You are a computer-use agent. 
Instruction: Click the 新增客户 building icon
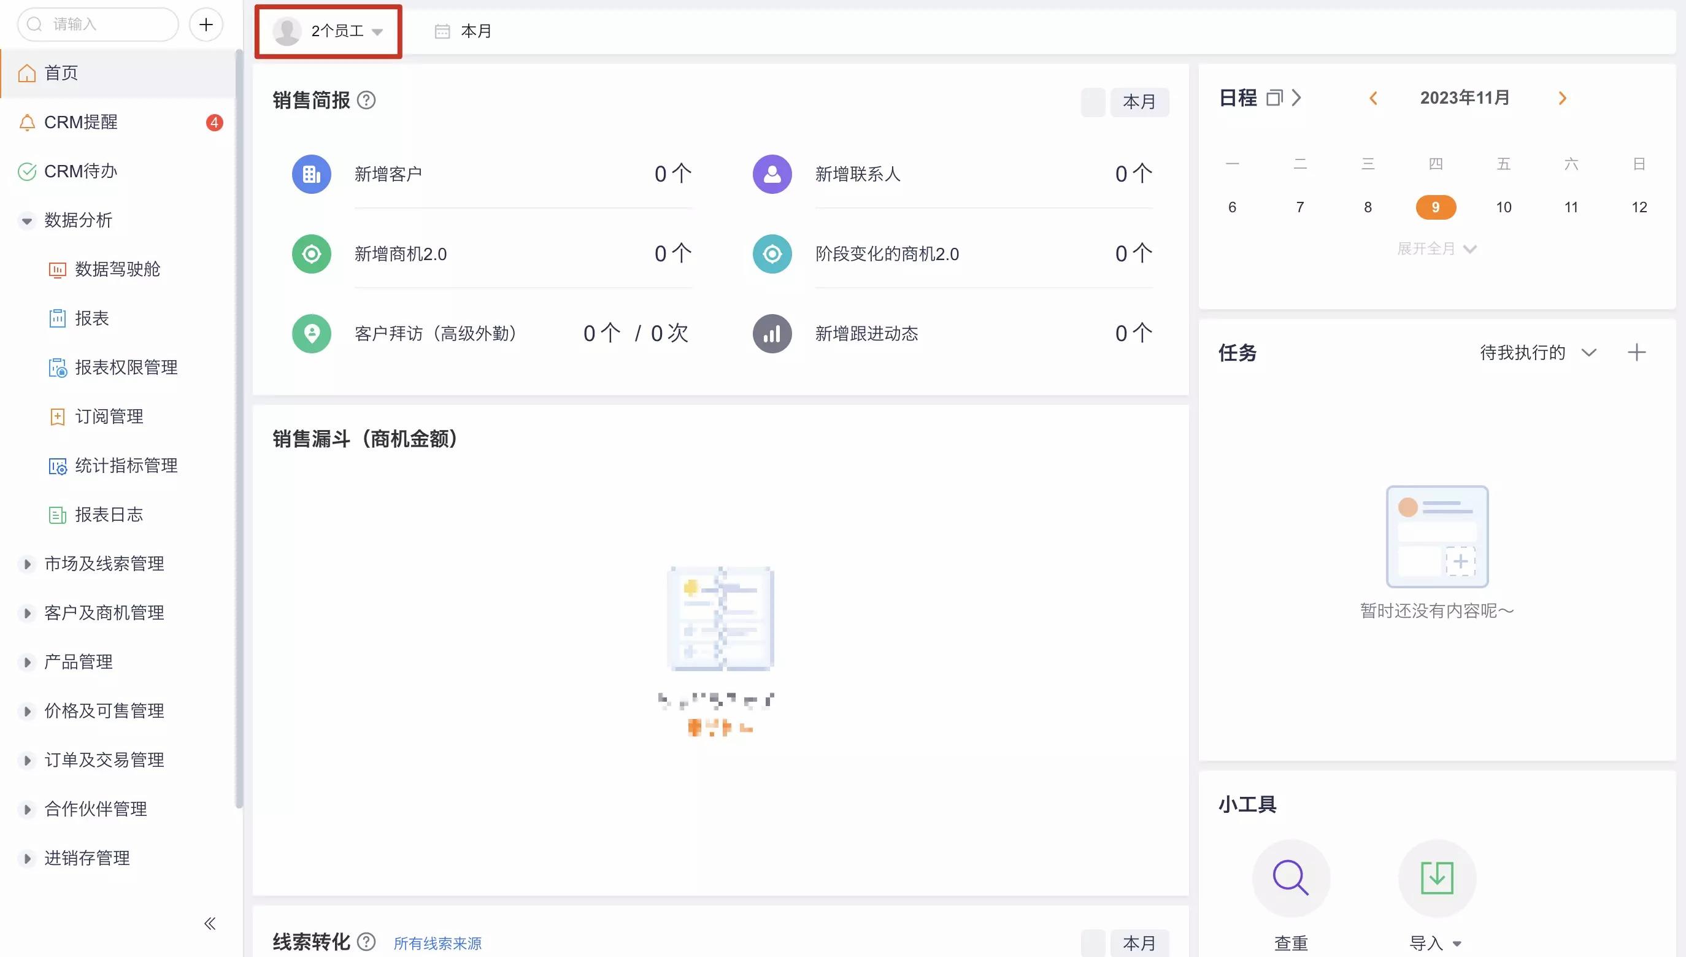click(312, 174)
